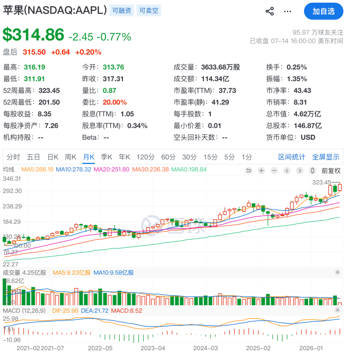Viewport: 345px width, 355px height.
Task: Click MA5:288.19 legend value
Action: (x=37, y=170)
